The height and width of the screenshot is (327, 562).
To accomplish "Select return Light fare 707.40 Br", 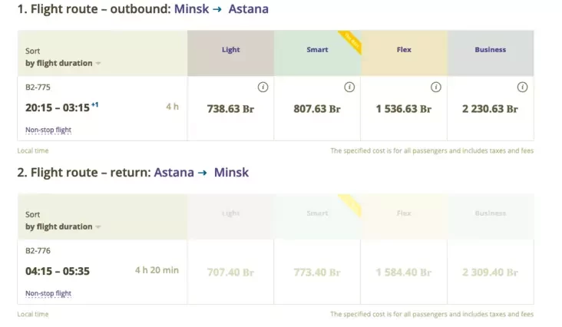I will pos(230,272).
